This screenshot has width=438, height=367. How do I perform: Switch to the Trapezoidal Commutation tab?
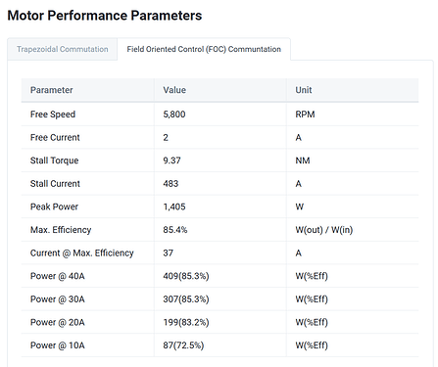tap(63, 49)
